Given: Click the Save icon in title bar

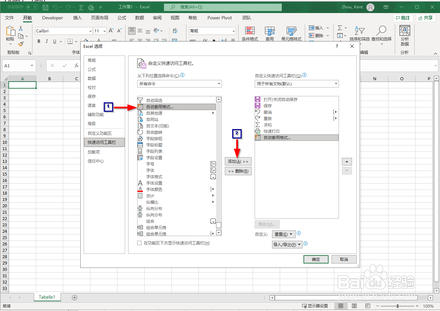Looking at the screenshot, I should point(46,7).
